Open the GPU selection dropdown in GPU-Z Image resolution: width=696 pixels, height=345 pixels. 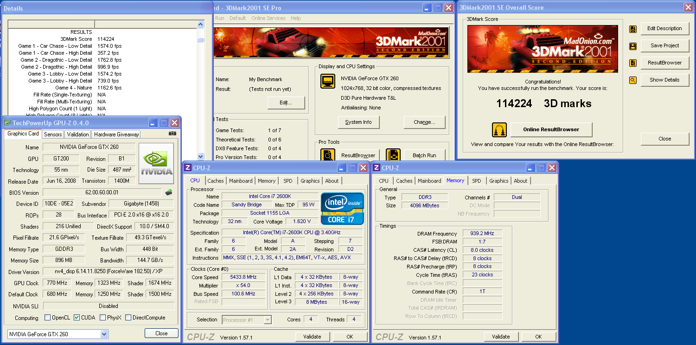tap(104, 334)
